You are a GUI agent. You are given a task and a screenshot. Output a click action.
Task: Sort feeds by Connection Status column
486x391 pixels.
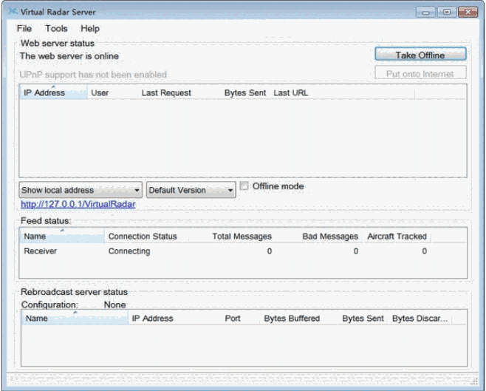tap(143, 237)
